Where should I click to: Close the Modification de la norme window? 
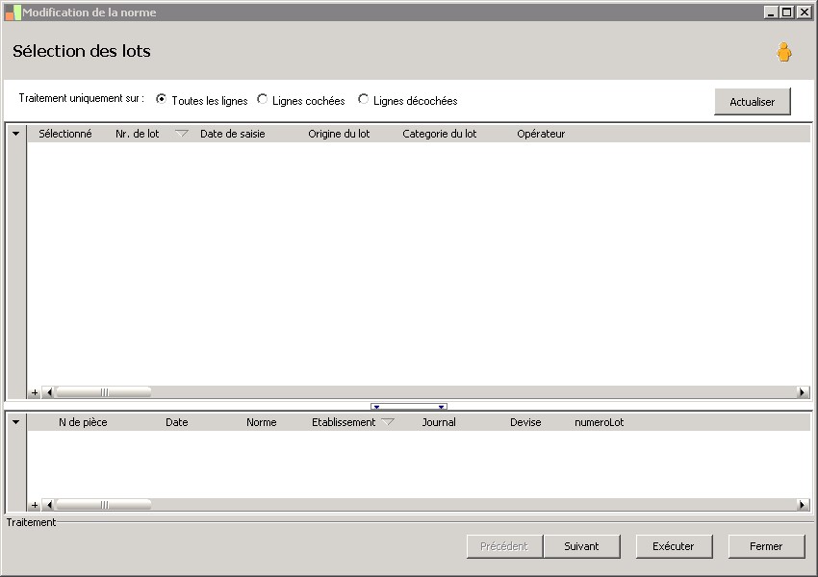click(x=804, y=12)
